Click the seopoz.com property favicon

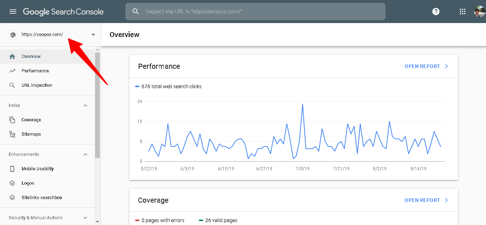tap(13, 35)
